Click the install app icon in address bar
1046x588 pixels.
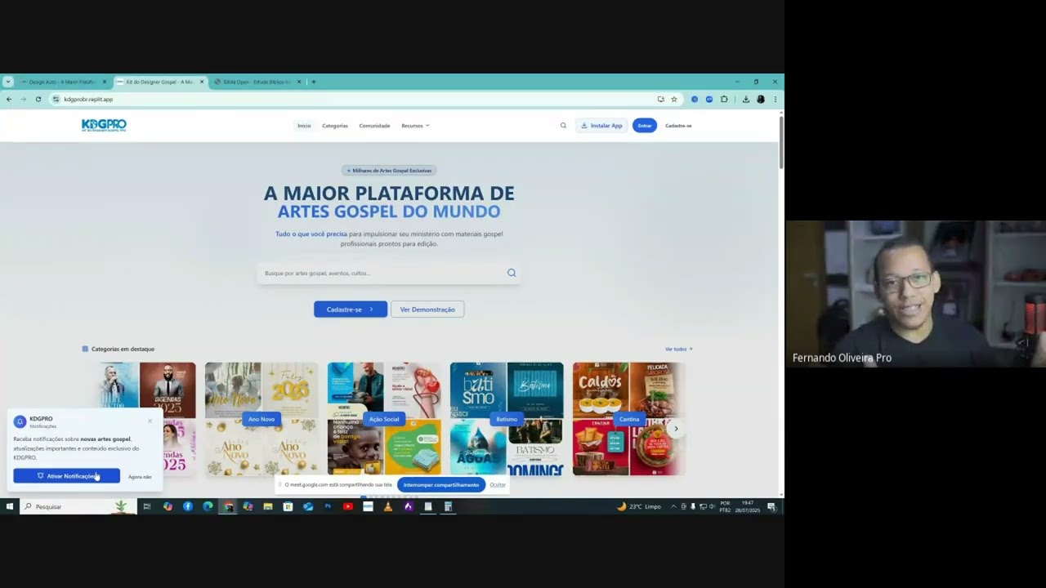coord(660,99)
